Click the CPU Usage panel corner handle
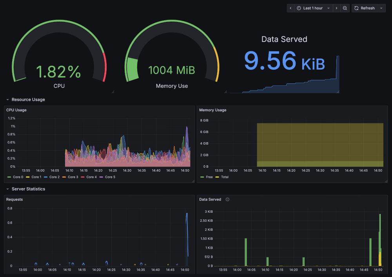This screenshot has width=392, height=277. click(193, 181)
